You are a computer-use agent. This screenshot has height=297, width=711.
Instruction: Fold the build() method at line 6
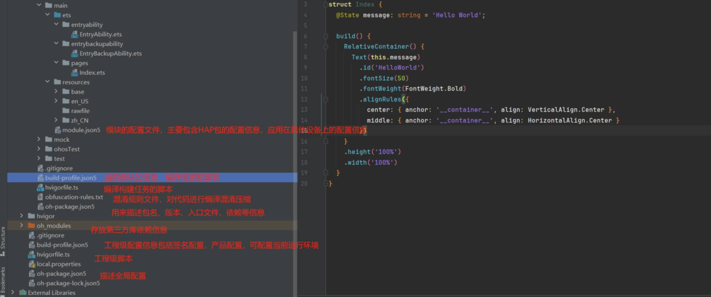326,36
